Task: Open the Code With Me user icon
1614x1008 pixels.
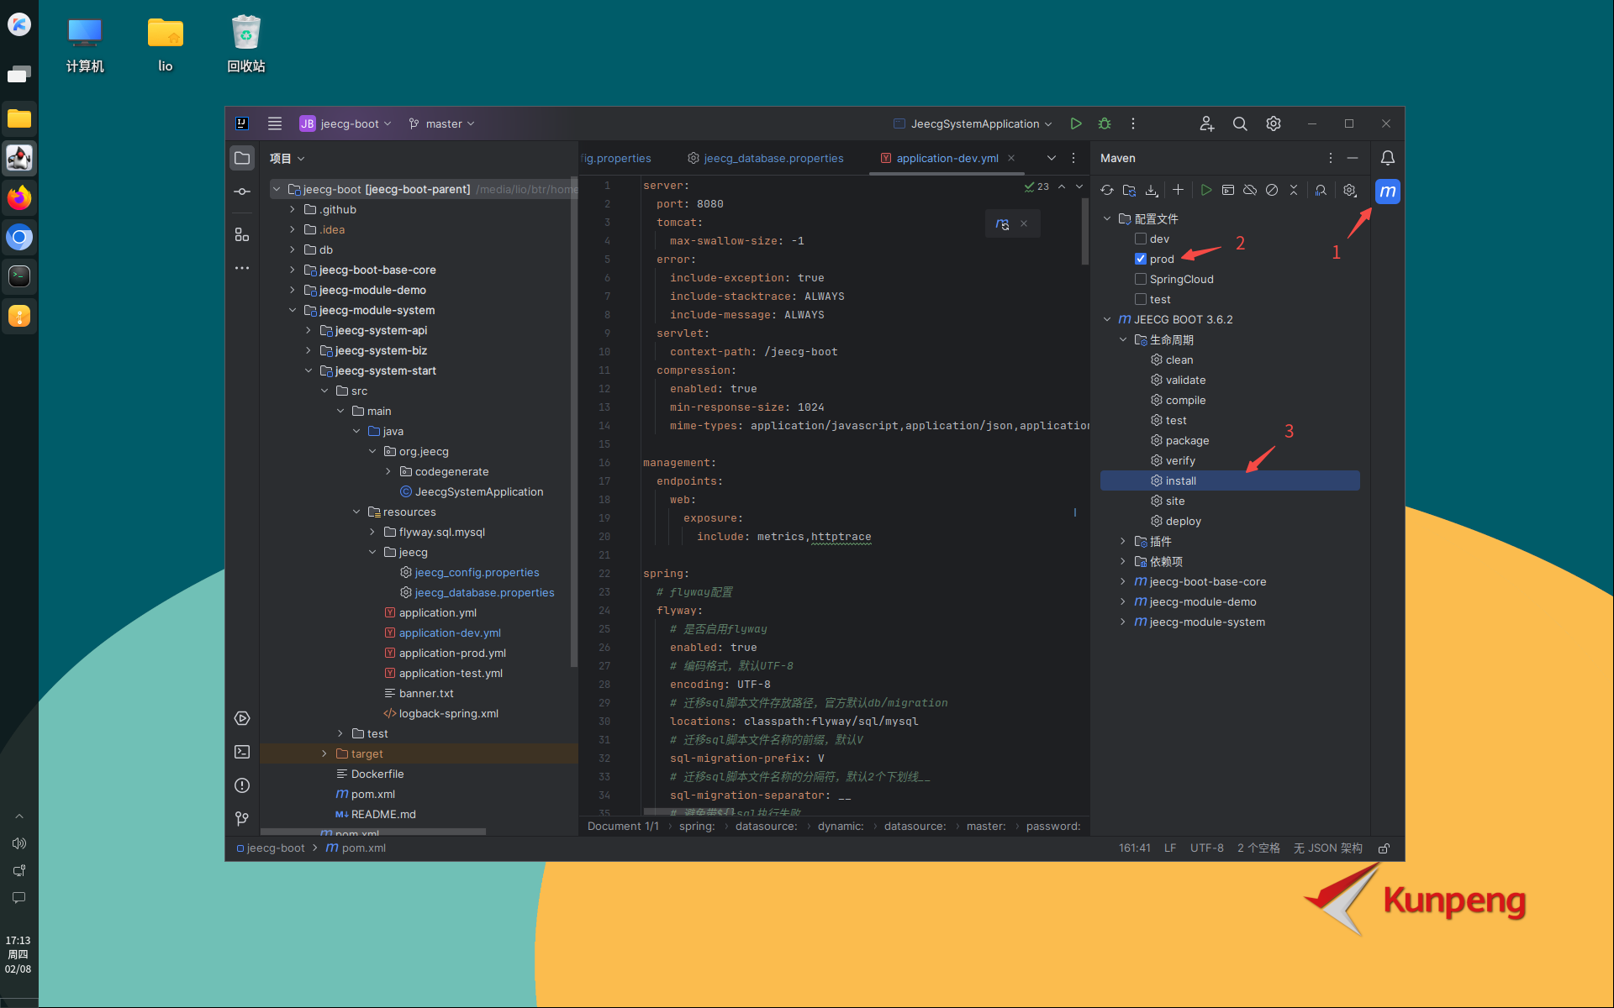Action: point(1206,123)
